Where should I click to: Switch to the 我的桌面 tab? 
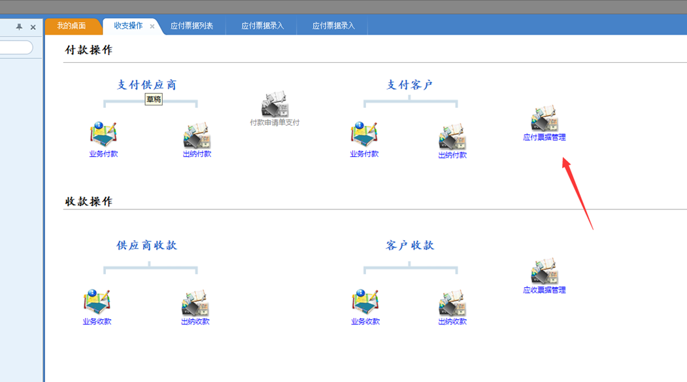72,26
